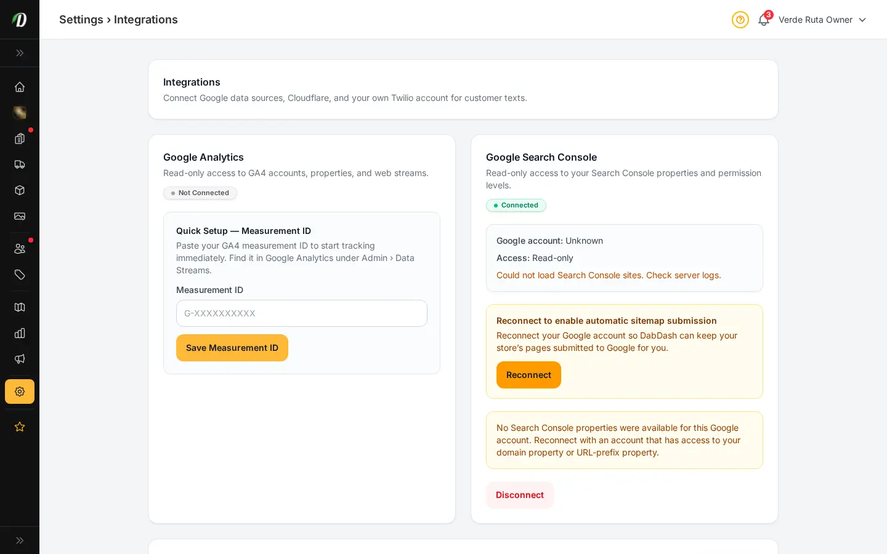
Task: Click the DabDash leaf logo
Action: point(20,20)
